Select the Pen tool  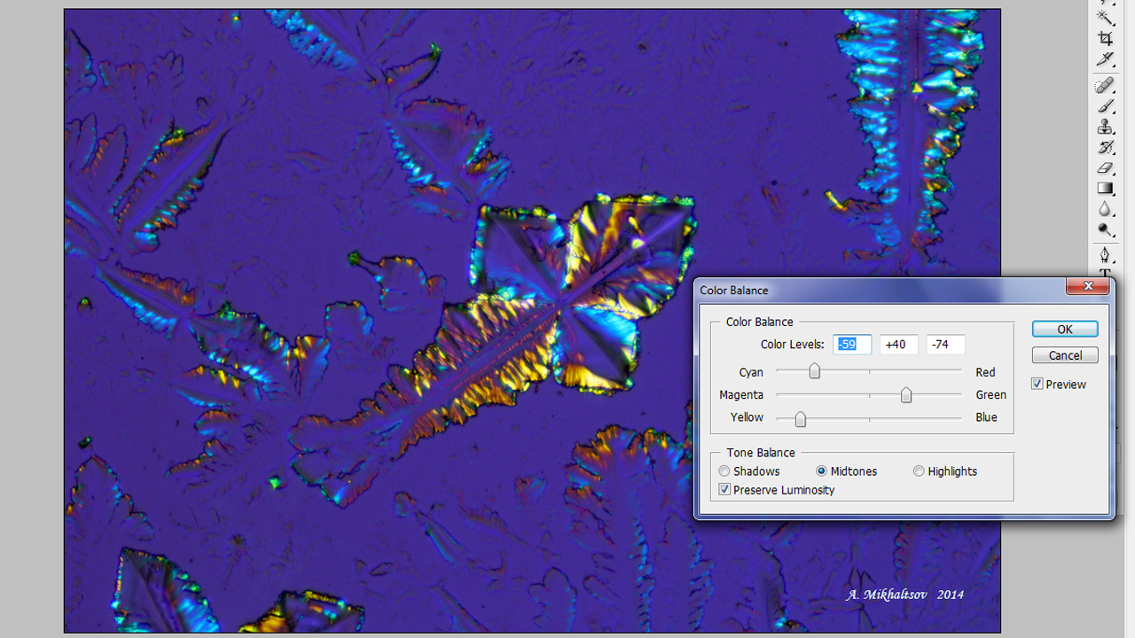[x=1105, y=255]
